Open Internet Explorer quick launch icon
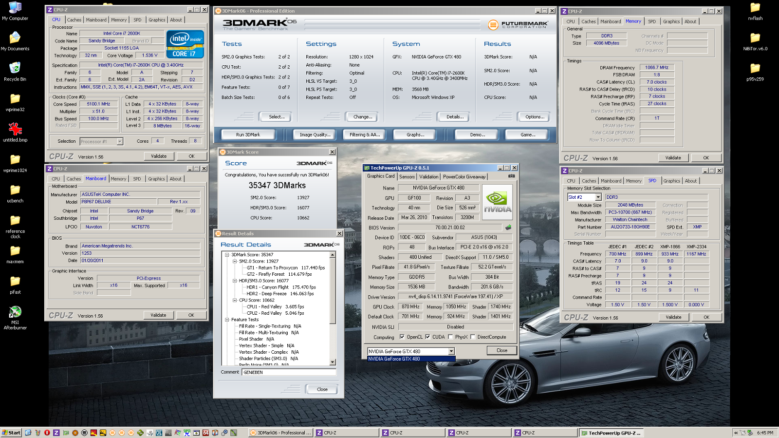Viewport: 779px width, 438px height. coord(28,433)
